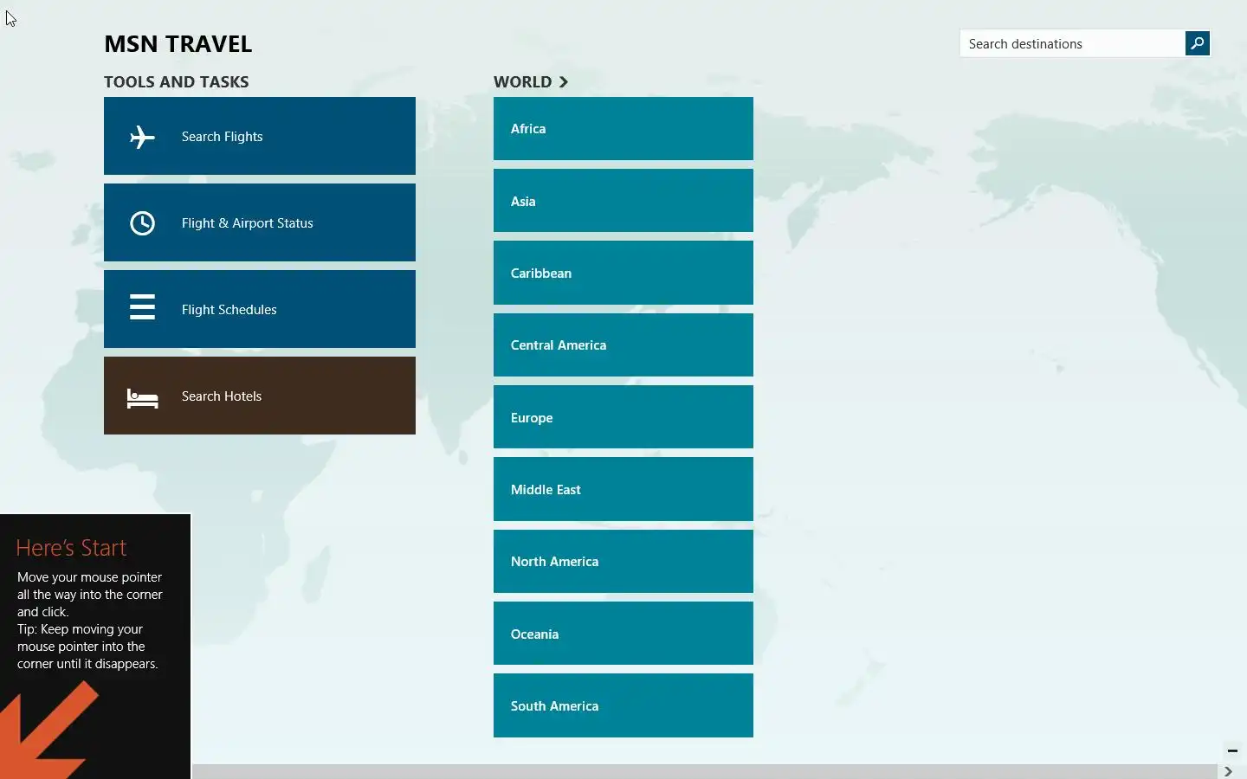Open the North America tile
The width and height of the screenshot is (1247, 779).
click(623, 561)
